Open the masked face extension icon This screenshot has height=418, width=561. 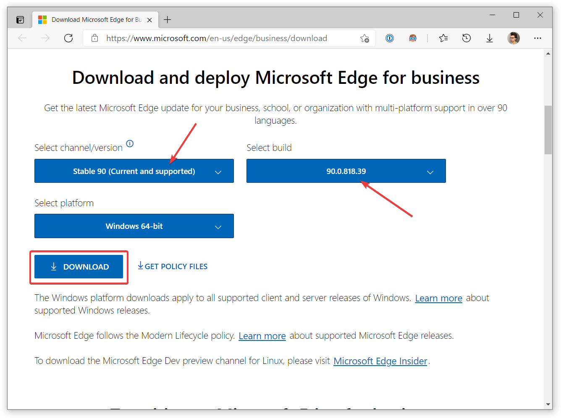tap(413, 38)
